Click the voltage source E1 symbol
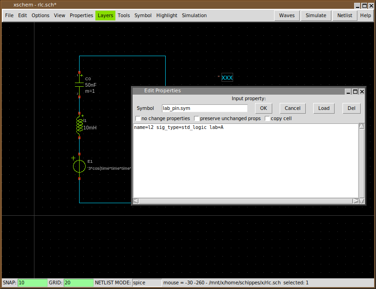The width and height of the screenshot is (376, 289). click(x=80, y=166)
